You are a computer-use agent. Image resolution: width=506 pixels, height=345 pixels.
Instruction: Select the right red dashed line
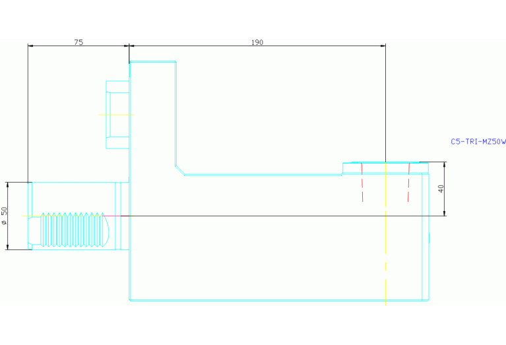click(409, 183)
